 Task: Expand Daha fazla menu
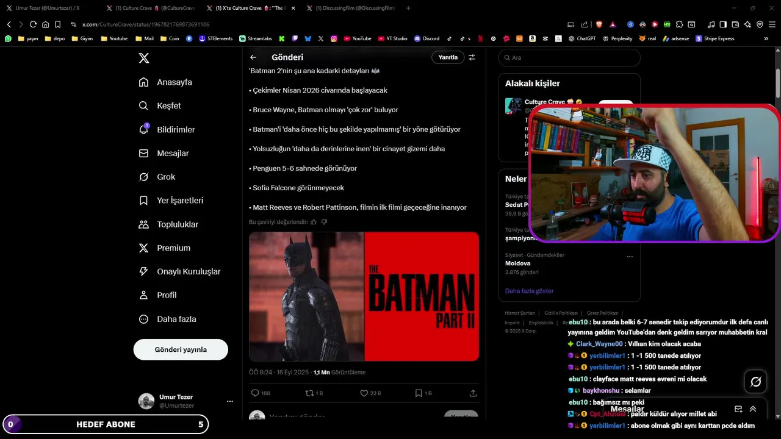click(x=167, y=319)
